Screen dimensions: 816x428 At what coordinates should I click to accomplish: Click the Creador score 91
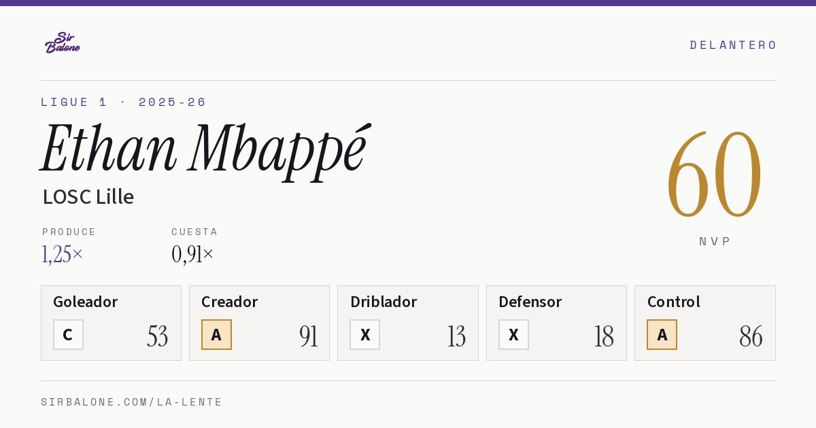(308, 336)
